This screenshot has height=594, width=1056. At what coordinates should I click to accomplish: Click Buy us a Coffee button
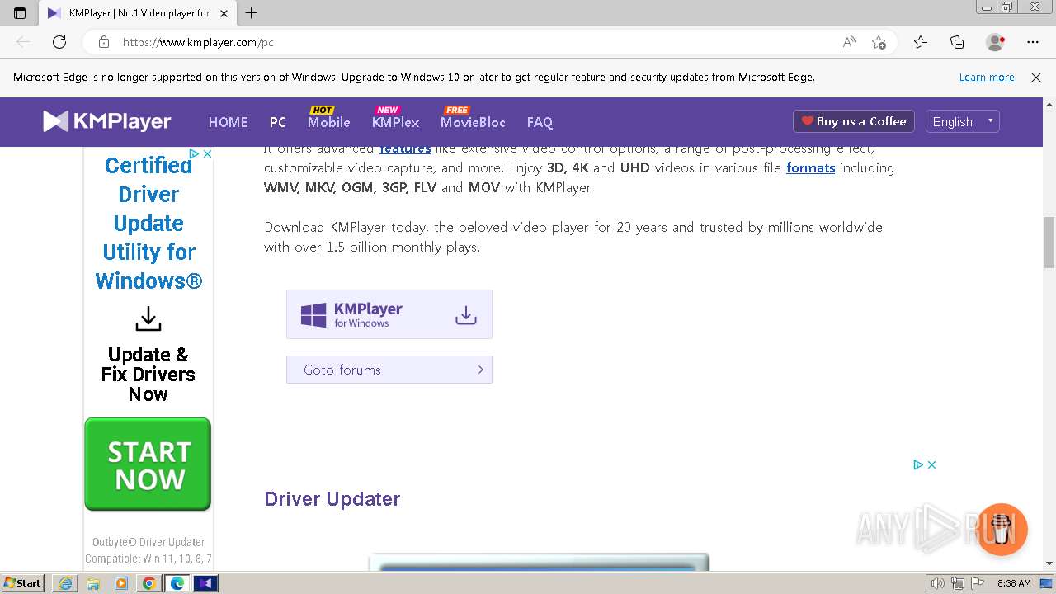click(x=854, y=121)
